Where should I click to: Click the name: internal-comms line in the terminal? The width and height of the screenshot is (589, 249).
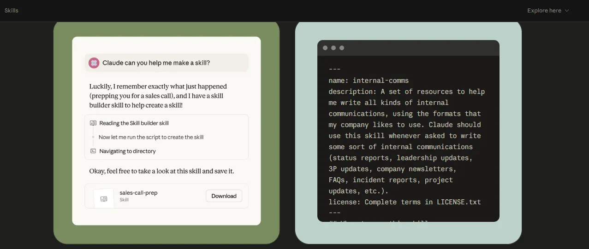(x=369, y=81)
